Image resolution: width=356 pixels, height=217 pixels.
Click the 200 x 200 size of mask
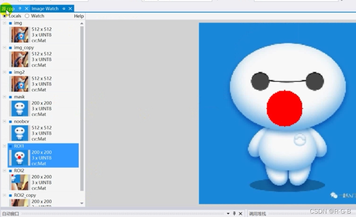(41, 103)
